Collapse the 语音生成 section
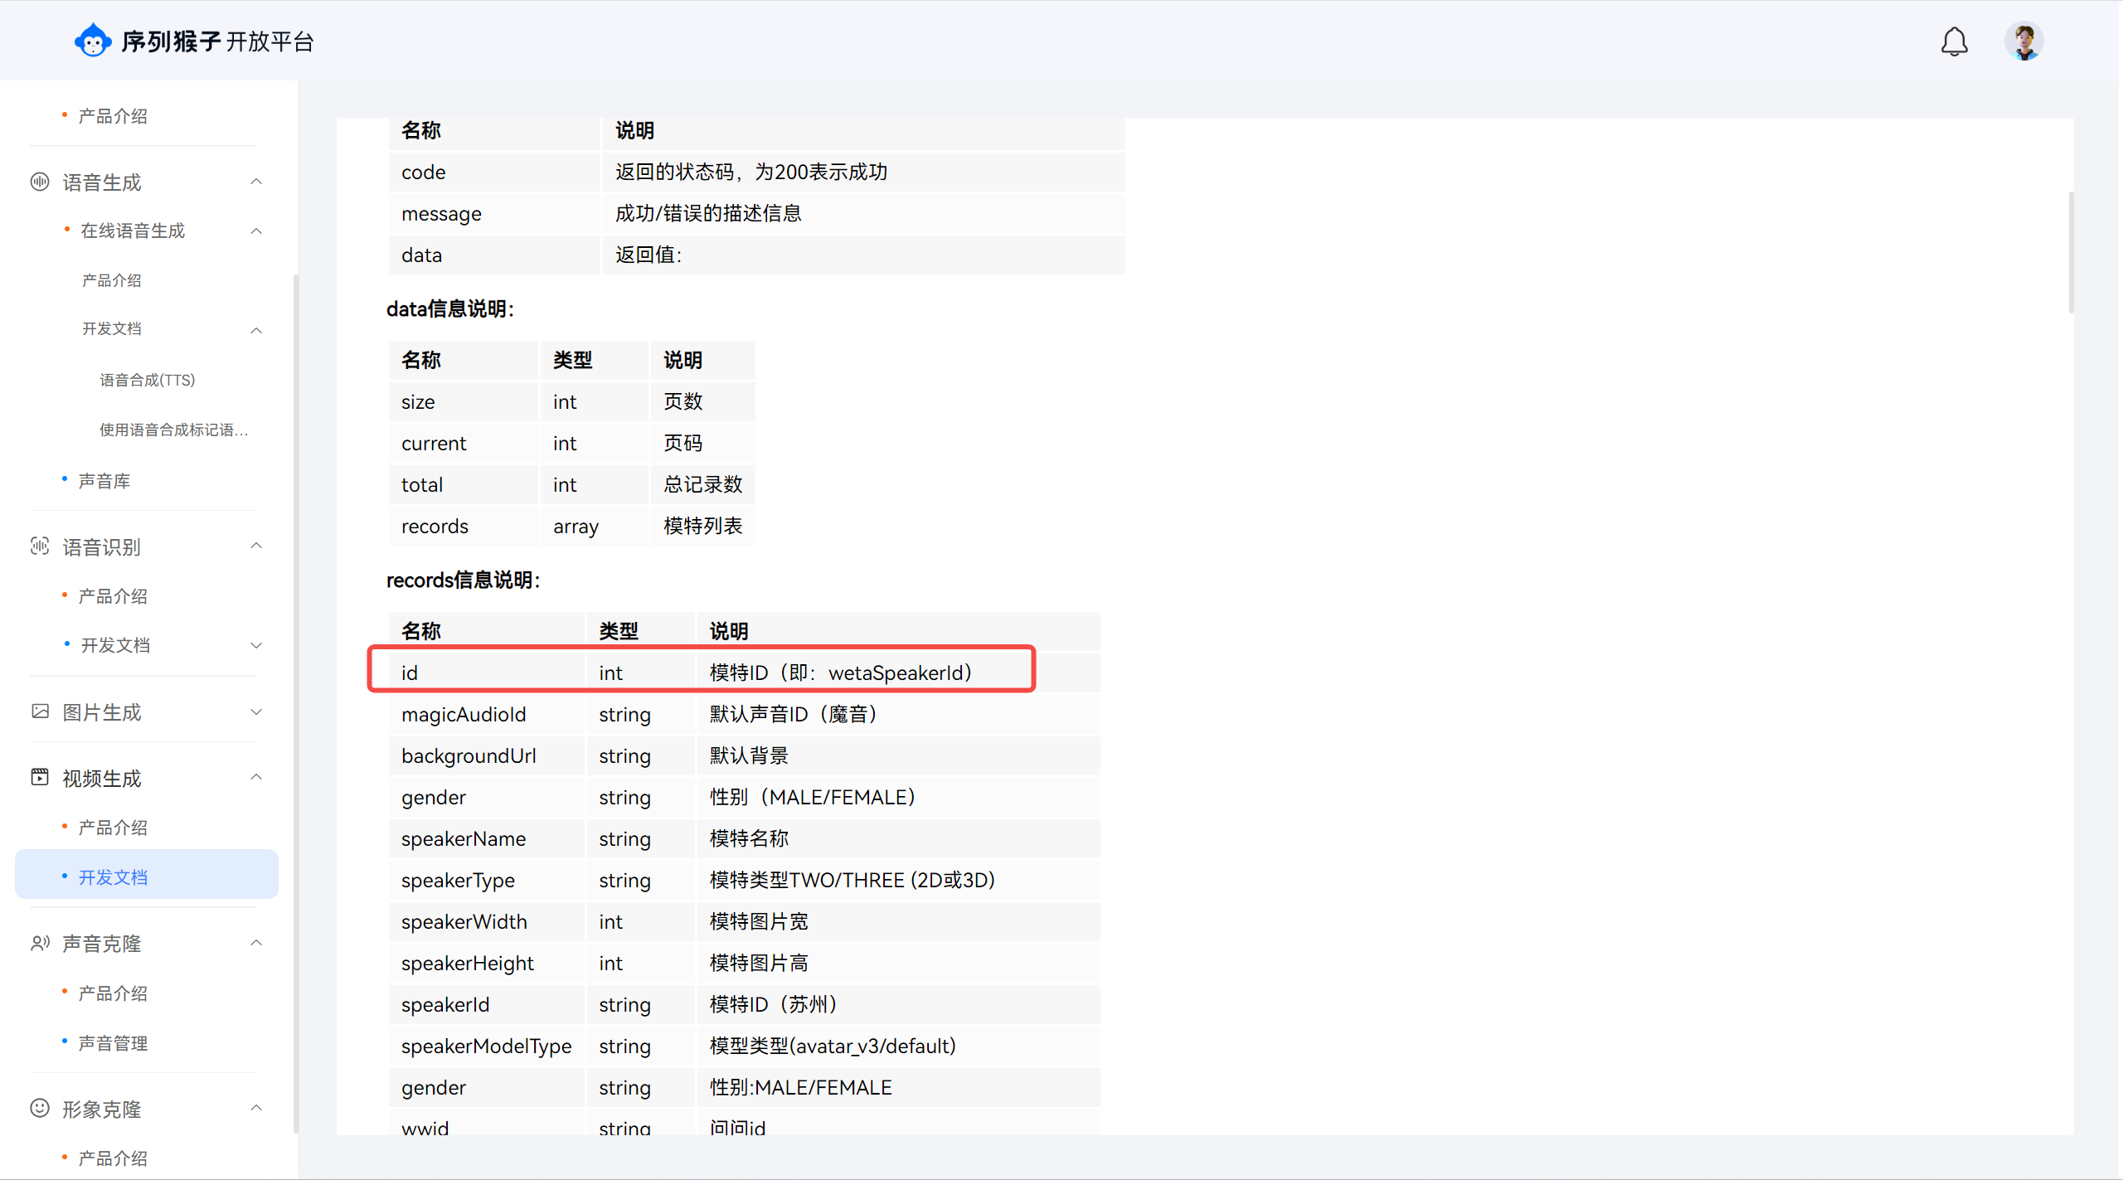Viewport: 2123px width, 1180px height. point(255,182)
